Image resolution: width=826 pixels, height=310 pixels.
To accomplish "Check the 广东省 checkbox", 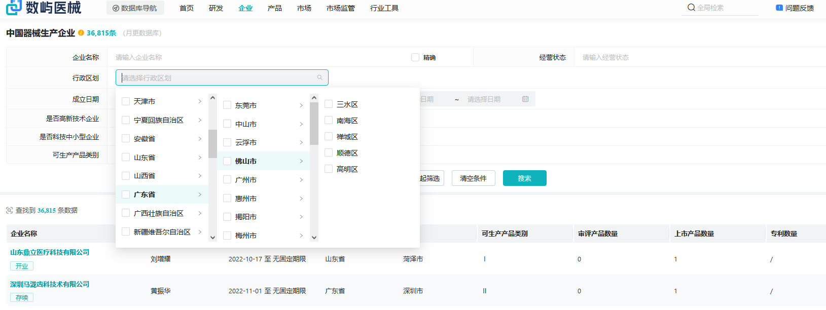I will pyautogui.click(x=126, y=195).
